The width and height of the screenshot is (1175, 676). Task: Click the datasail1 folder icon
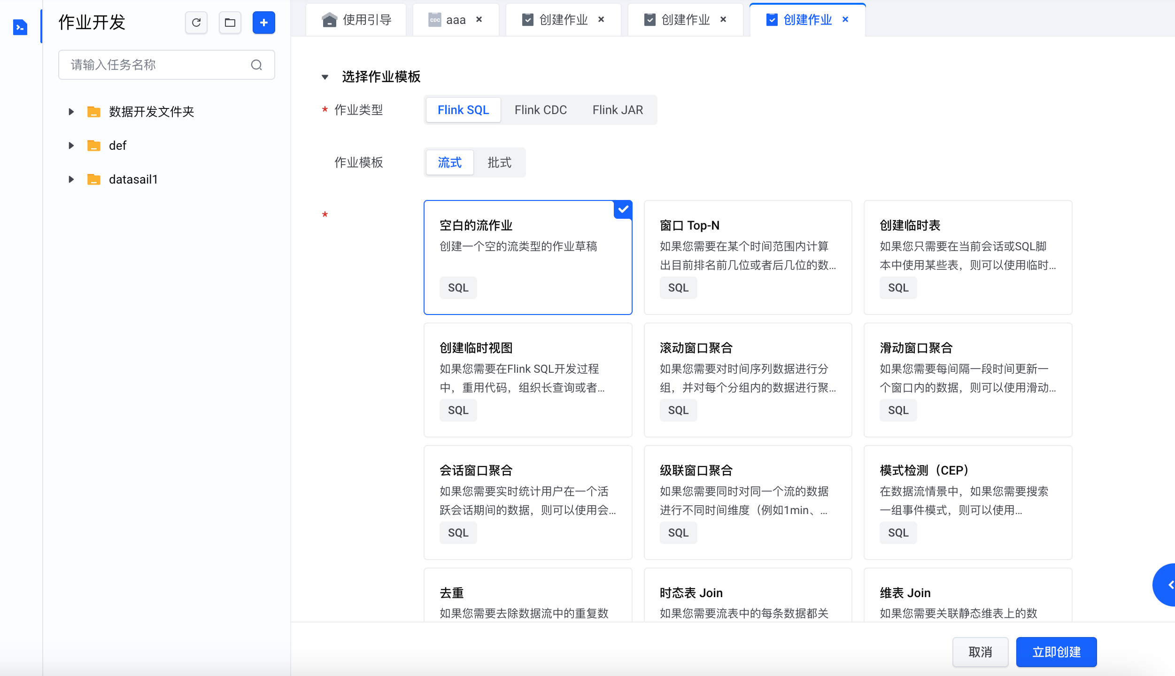pyautogui.click(x=94, y=179)
